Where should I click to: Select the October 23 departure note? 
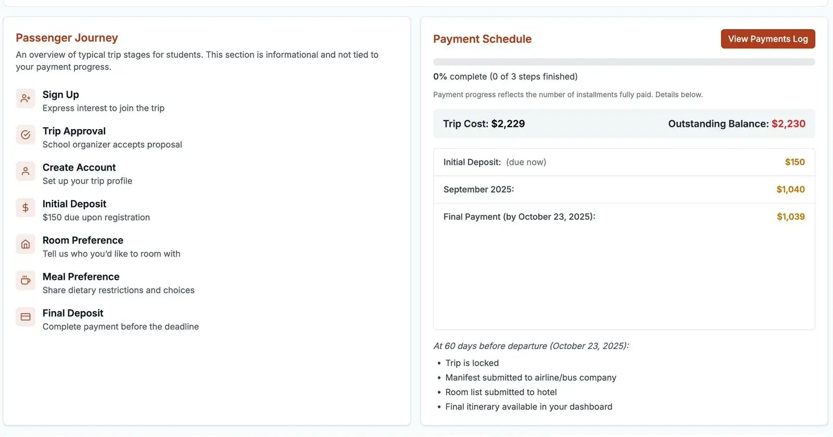click(x=532, y=345)
